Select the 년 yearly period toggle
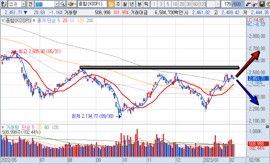This screenshot has width=270, height=164. coord(132,4)
